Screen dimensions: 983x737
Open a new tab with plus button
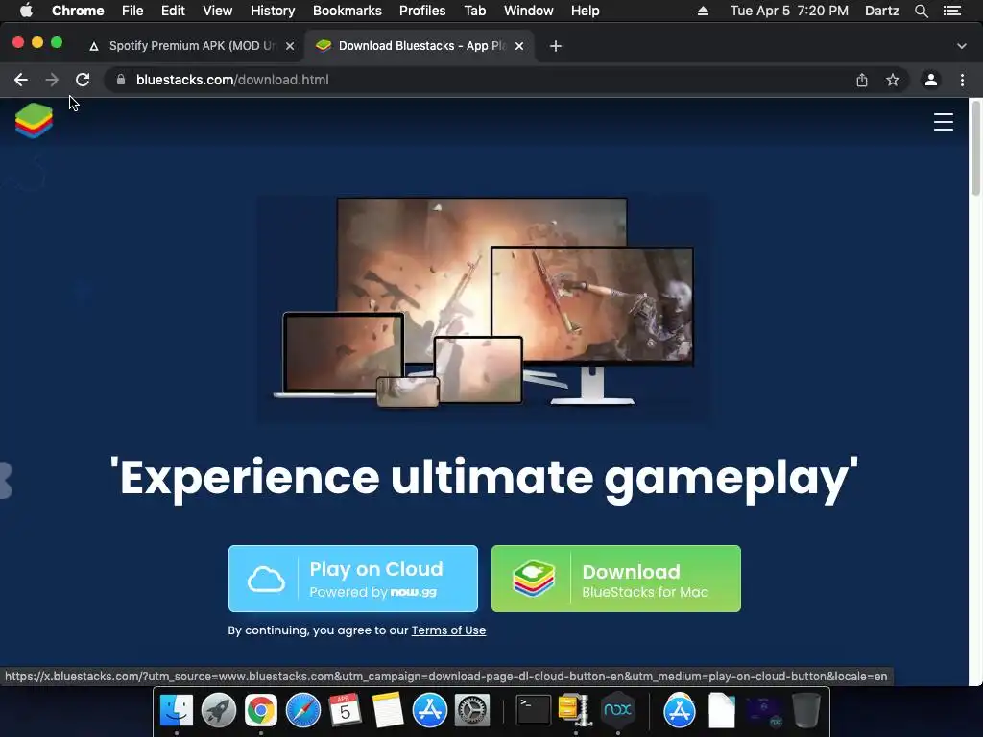(x=556, y=46)
